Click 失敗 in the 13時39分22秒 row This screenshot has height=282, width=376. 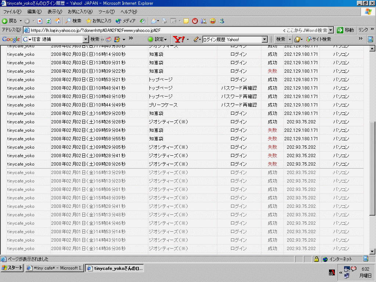[x=272, y=71]
